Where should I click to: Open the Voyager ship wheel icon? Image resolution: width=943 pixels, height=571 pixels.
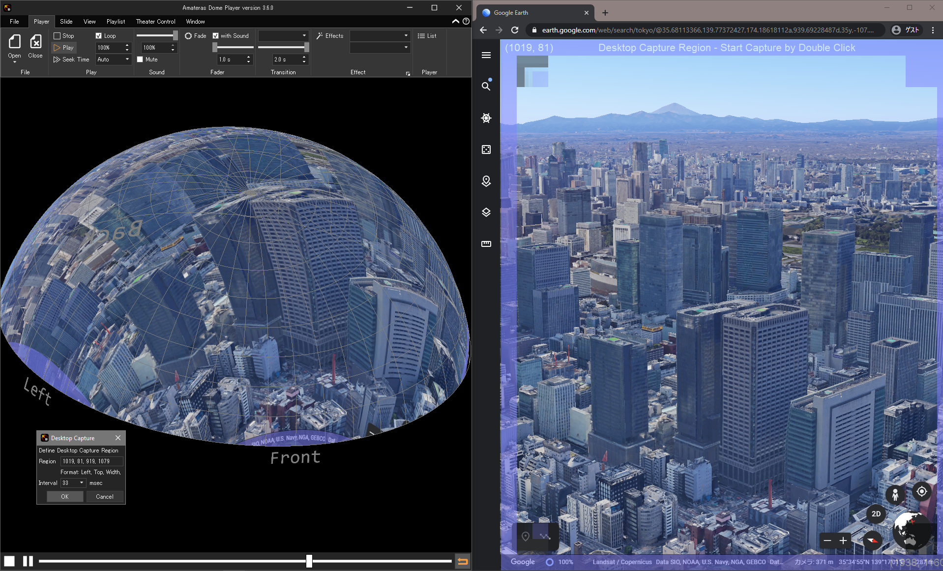coord(486,118)
